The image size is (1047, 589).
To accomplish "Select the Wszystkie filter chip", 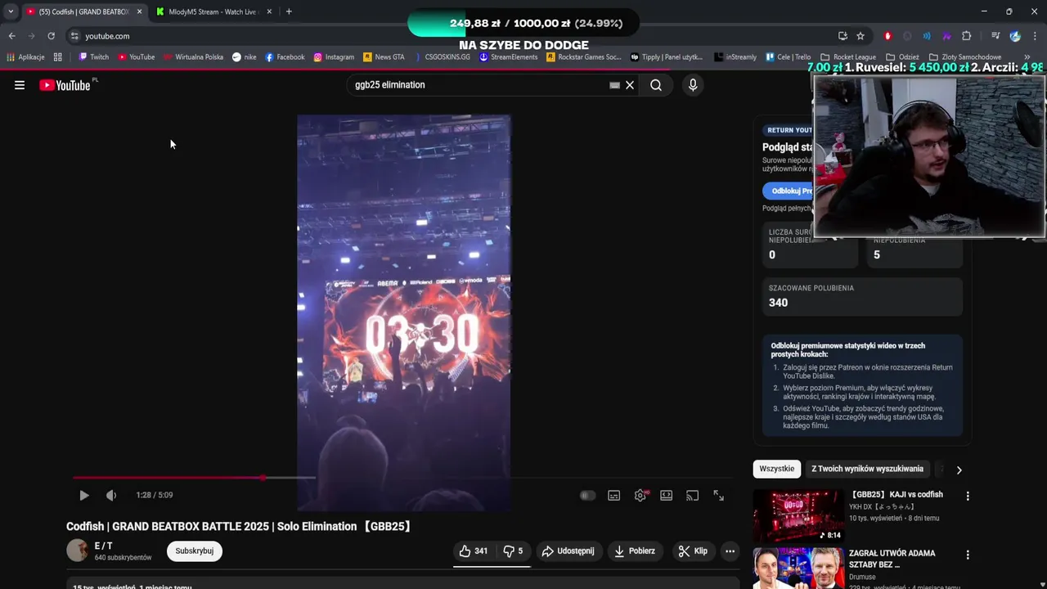I will 776,469.
